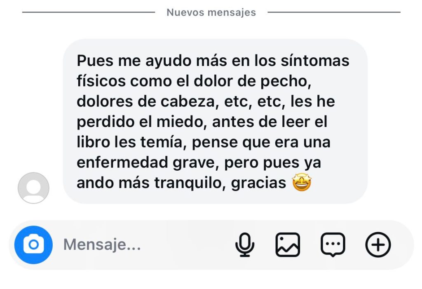Viewport: 422px width, 289px height.
Task: Tap the microphone voice message icon
Action: tap(245, 244)
